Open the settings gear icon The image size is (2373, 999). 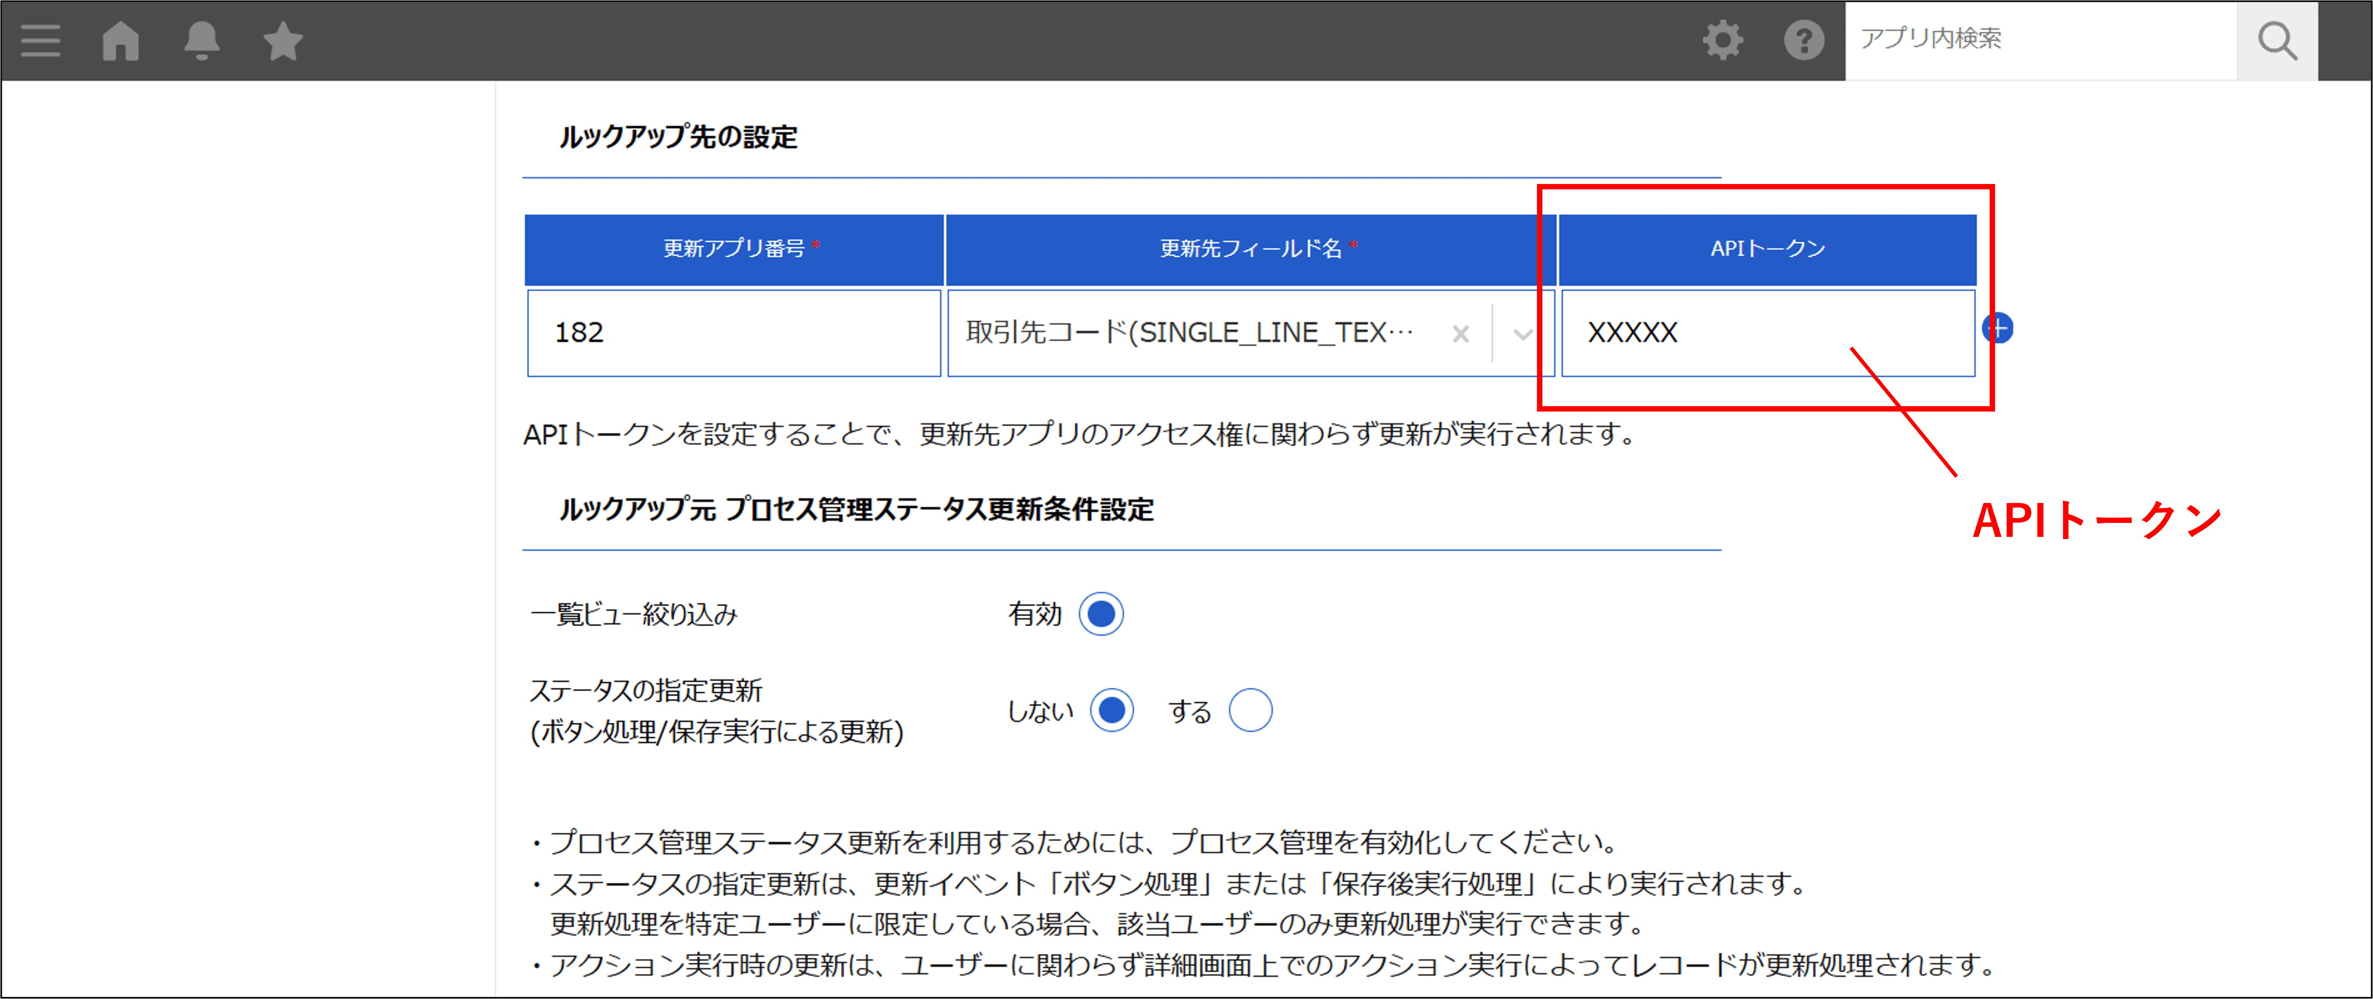point(1722,40)
